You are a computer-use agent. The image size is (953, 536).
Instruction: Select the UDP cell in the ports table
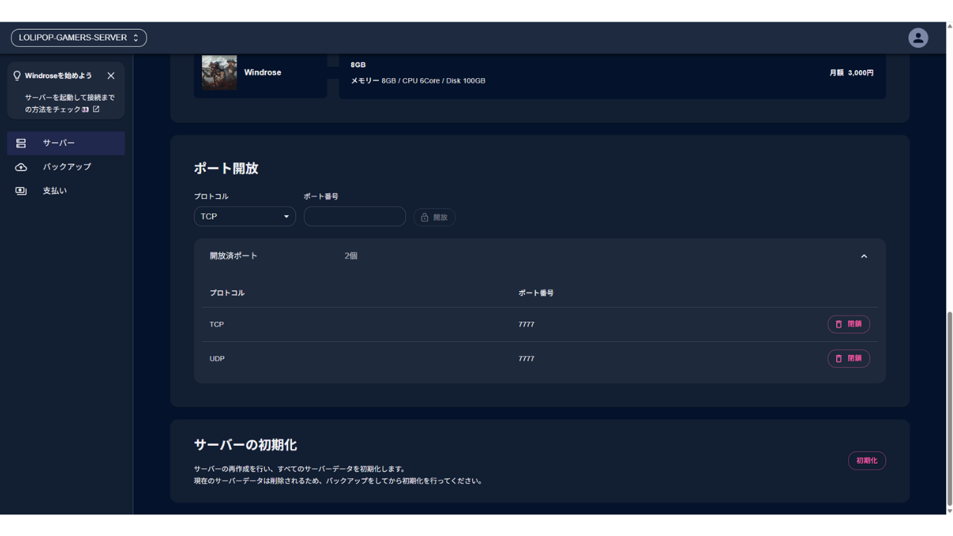click(217, 359)
